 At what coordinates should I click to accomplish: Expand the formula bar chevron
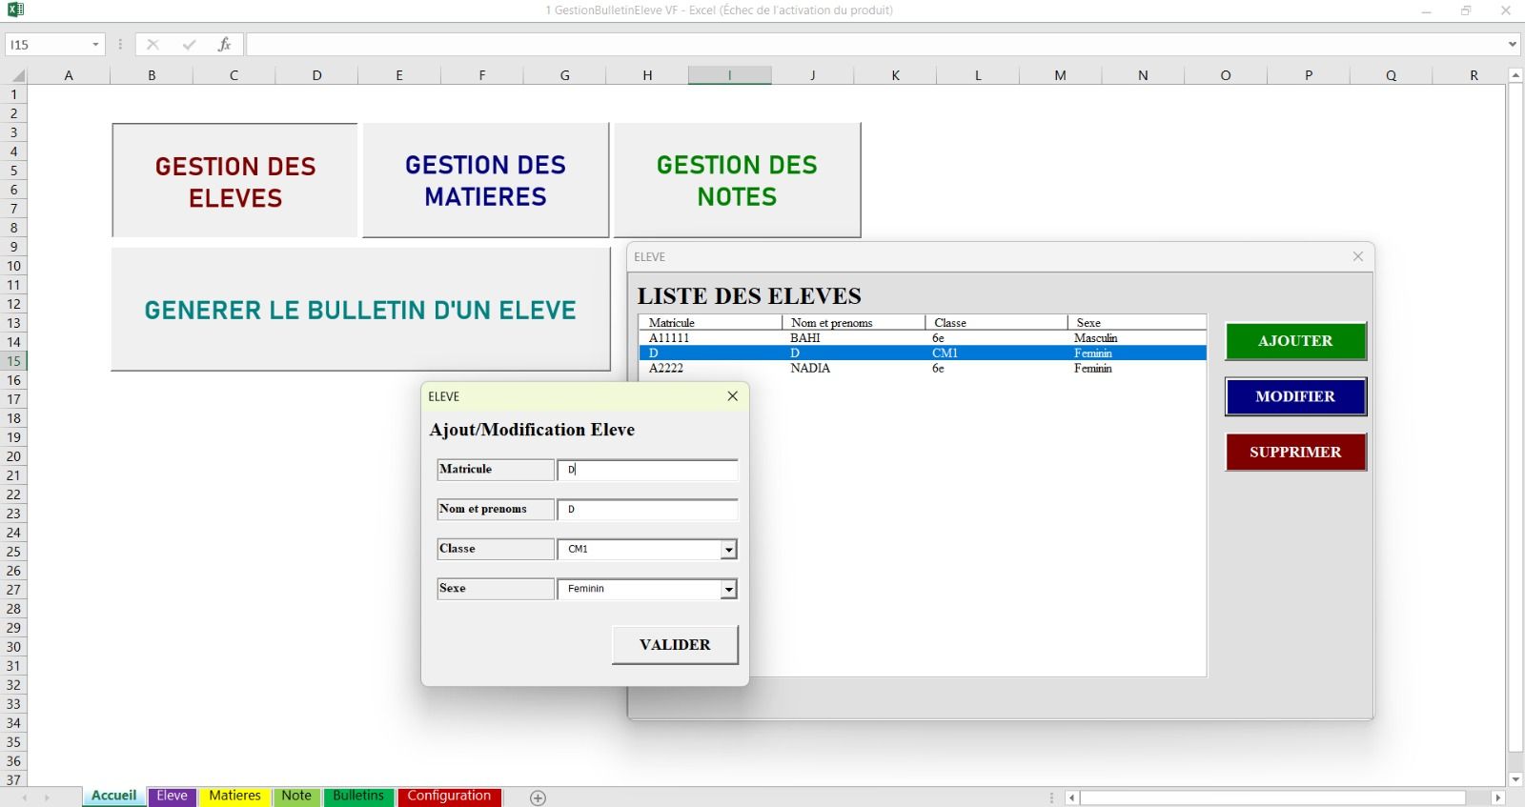[1512, 44]
